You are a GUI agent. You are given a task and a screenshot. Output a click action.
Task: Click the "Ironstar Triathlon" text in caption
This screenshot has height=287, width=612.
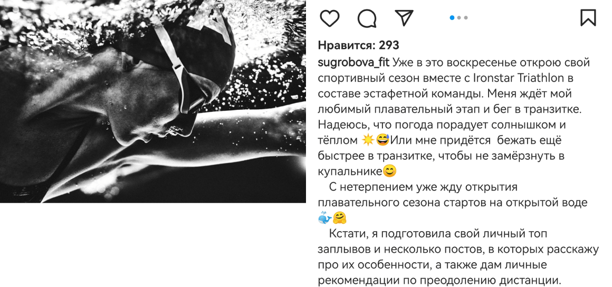pos(519,78)
